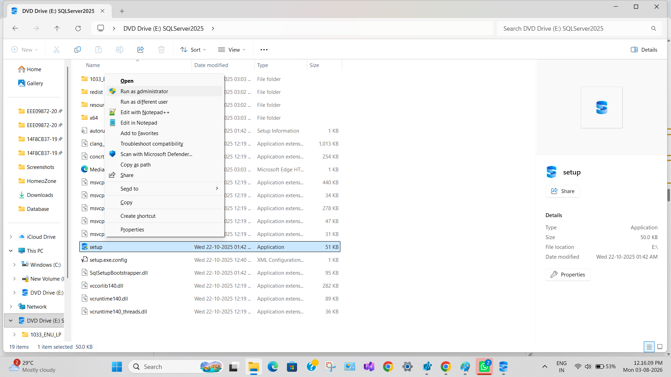Sort files by Date modified column header
The image size is (671, 377).
coord(223,65)
